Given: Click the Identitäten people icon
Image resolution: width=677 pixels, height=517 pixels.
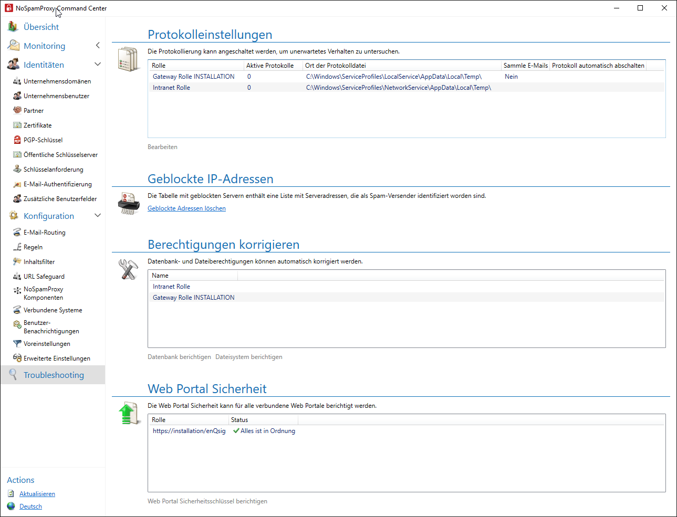Looking at the screenshot, I should [13, 65].
